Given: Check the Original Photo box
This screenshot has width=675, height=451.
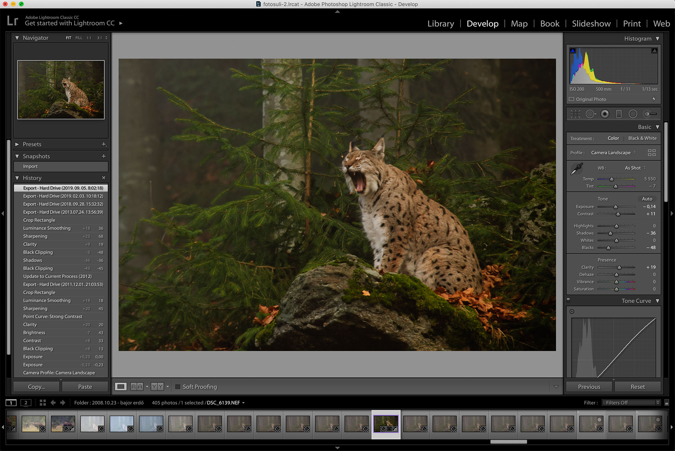Looking at the screenshot, I should (x=572, y=99).
